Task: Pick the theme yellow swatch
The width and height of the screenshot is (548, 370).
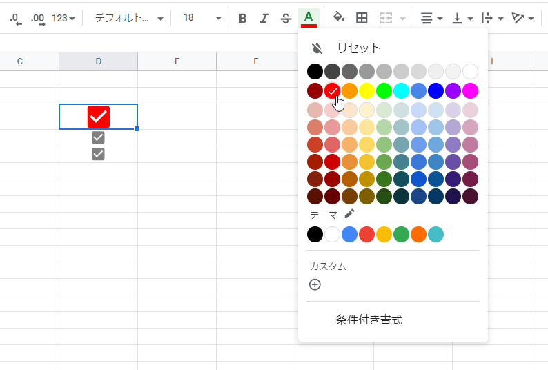Action: click(384, 234)
